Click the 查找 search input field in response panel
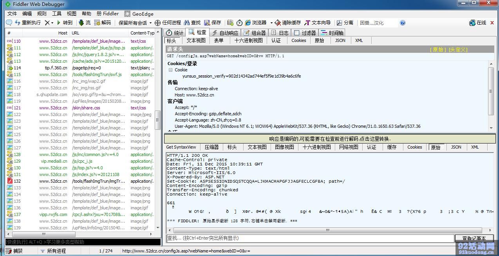This screenshot has height=256, width=499. [x=309, y=238]
